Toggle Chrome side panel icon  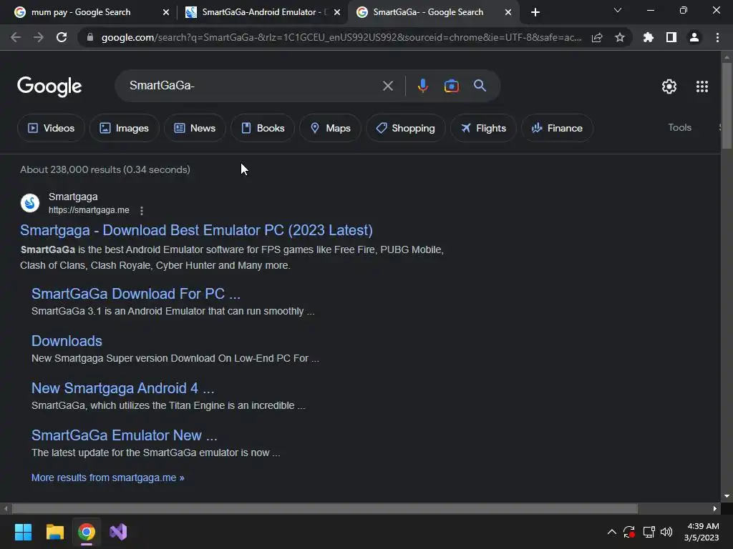pyautogui.click(x=671, y=37)
